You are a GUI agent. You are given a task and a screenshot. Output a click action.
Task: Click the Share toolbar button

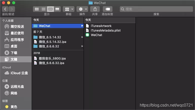pyautogui.click(x=95, y=9)
